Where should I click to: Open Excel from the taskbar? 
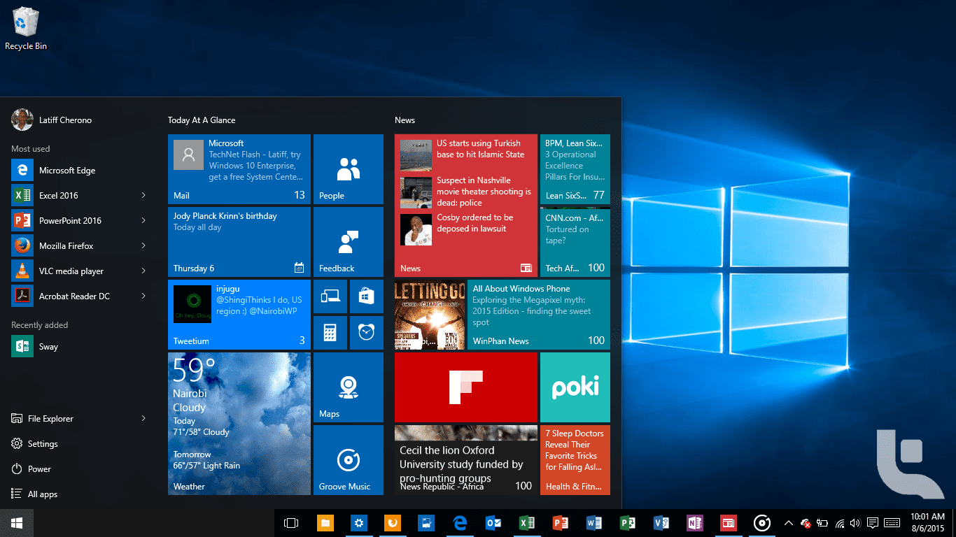tap(527, 523)
